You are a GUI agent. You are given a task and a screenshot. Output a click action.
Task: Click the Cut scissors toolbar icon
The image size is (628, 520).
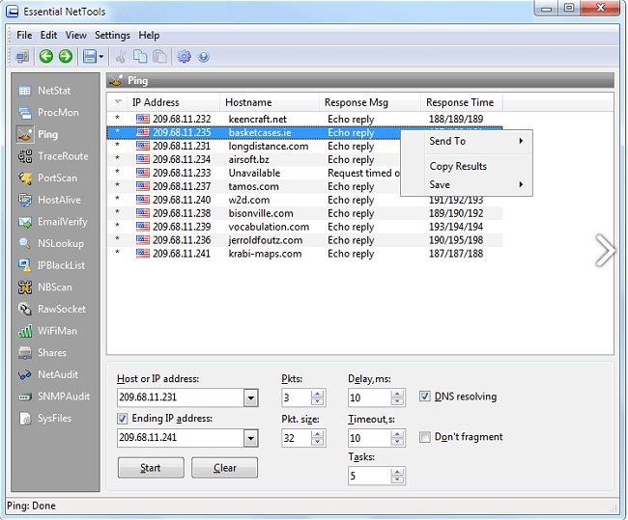pos(121,56)
